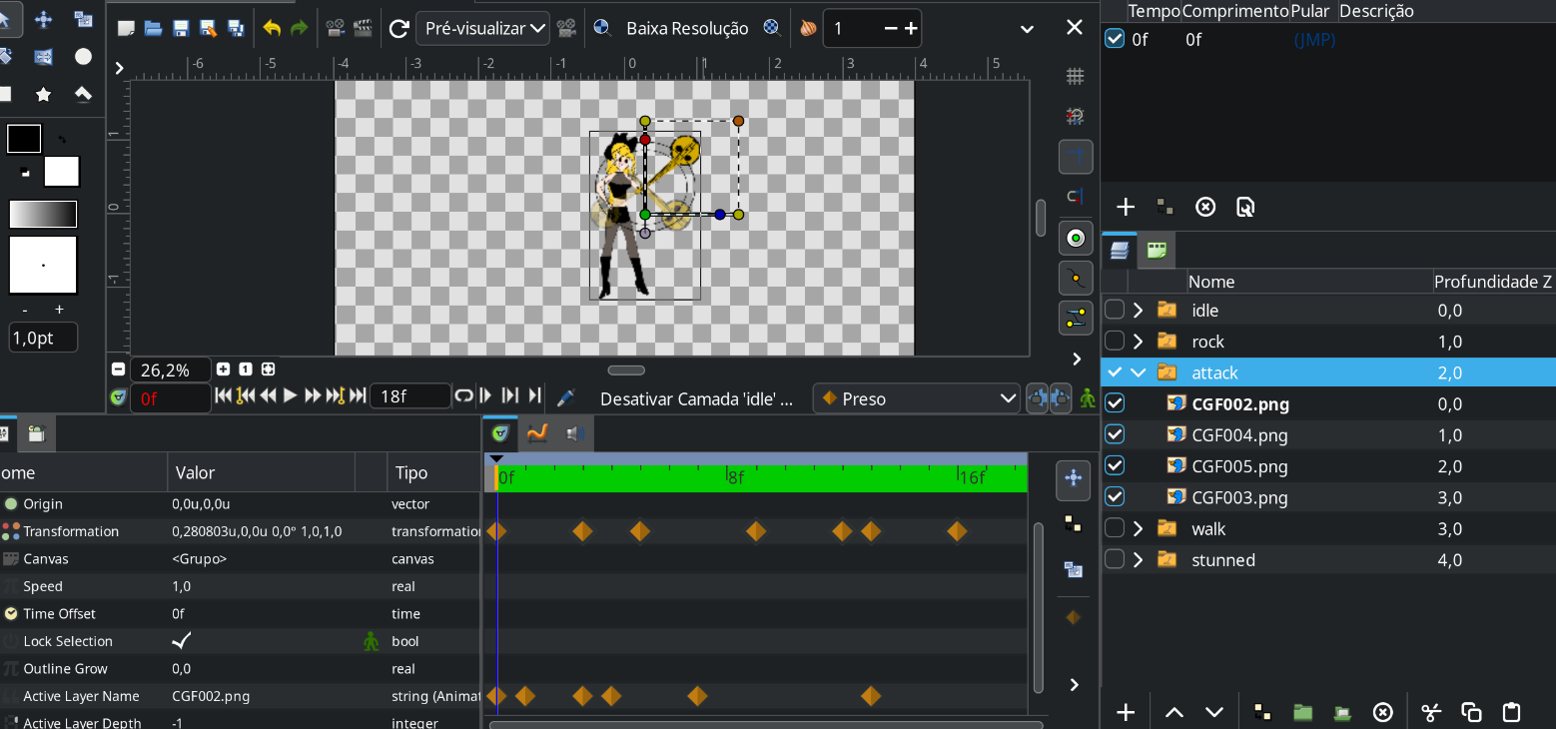Select the CGF002.png layer name
The width and height of the screenshot is (1556, 729).
(x=1240, y=404)
